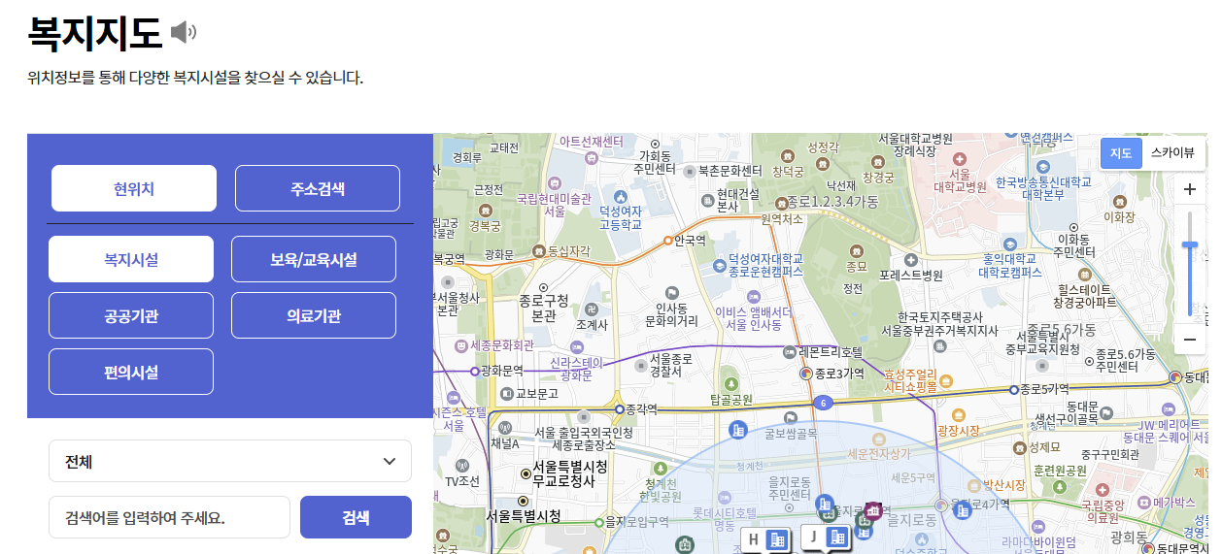Click the 덕성여자 고등학교 label

pos(621,217)
